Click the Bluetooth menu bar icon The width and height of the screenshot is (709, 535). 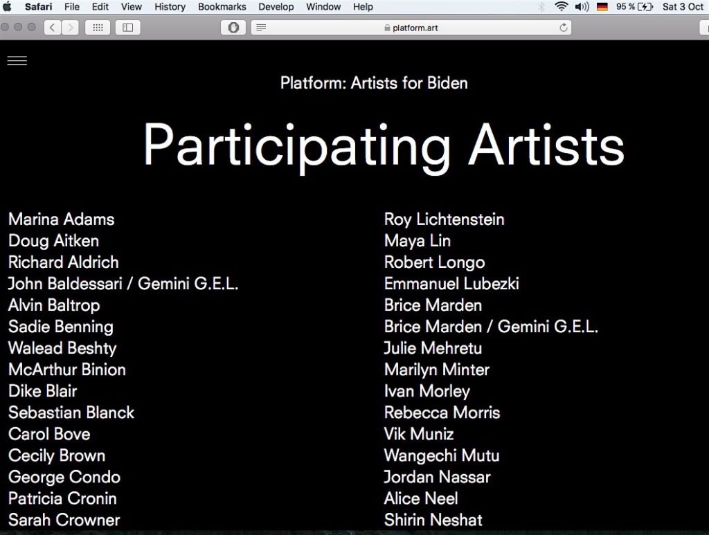pos(541,7)
